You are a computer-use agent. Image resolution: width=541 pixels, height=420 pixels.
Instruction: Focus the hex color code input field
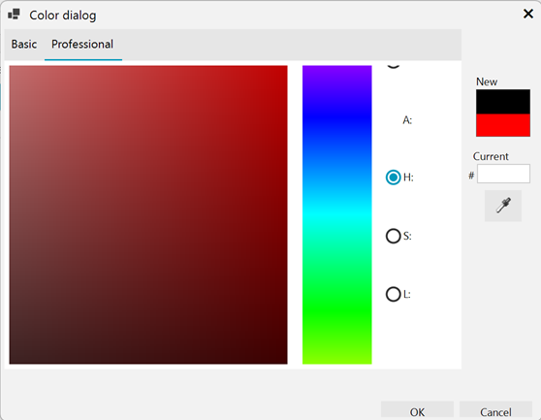coord(503,174)
